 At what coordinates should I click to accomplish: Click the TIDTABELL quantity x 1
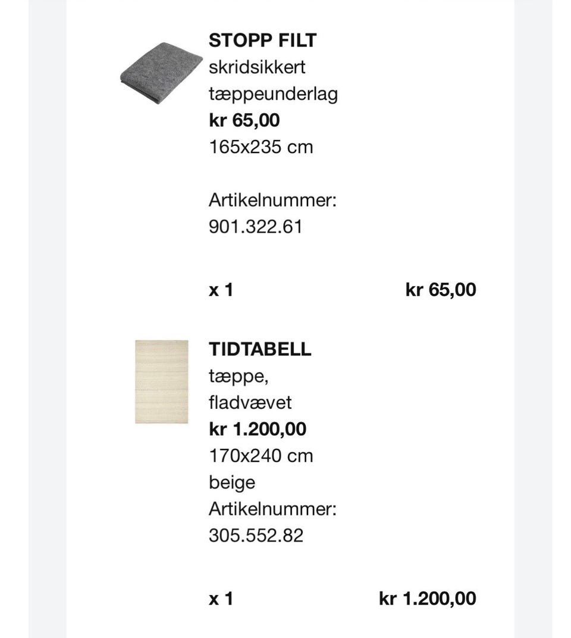coord(221,599)
